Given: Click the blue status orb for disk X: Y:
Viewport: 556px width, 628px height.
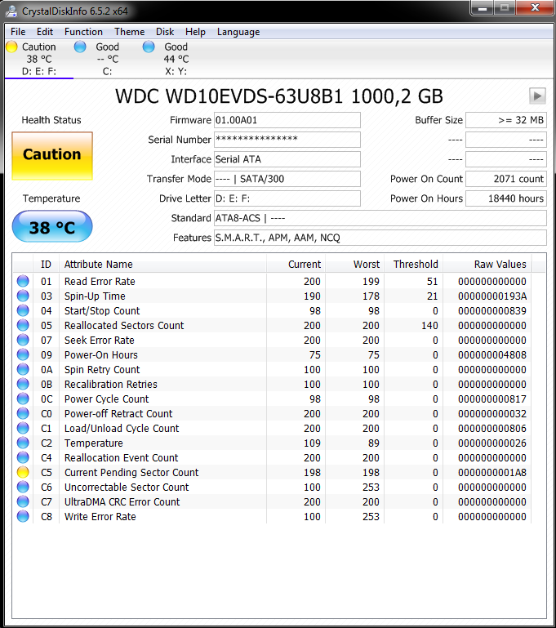Looking at the screenshot, I should coord(149,47).
